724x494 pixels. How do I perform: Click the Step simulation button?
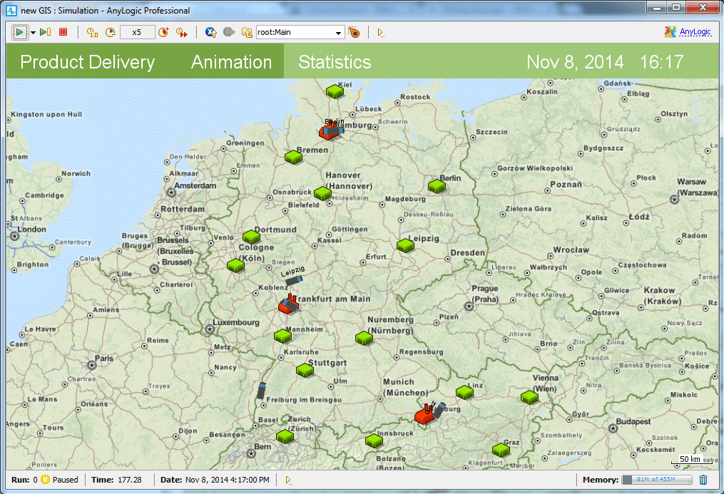45,32
